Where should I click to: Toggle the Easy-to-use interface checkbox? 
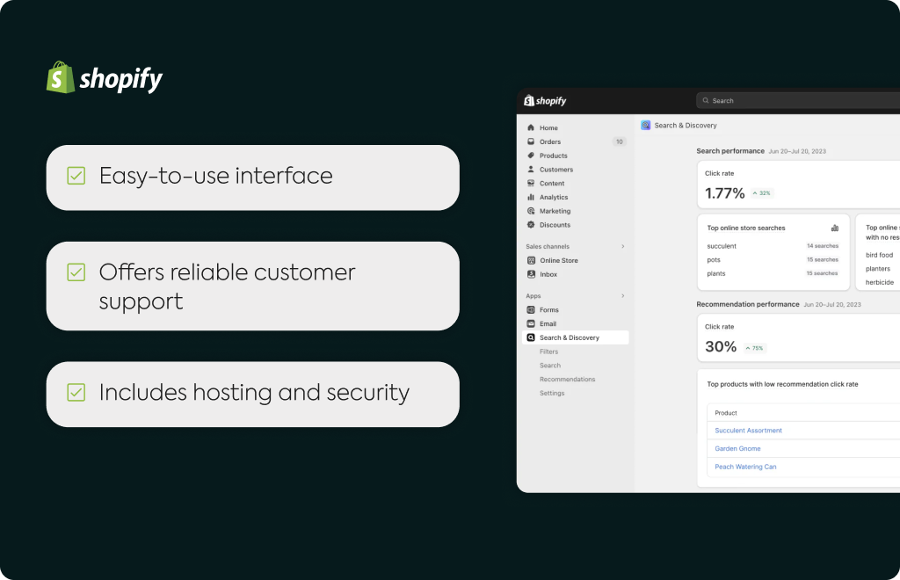pos(76,176)
